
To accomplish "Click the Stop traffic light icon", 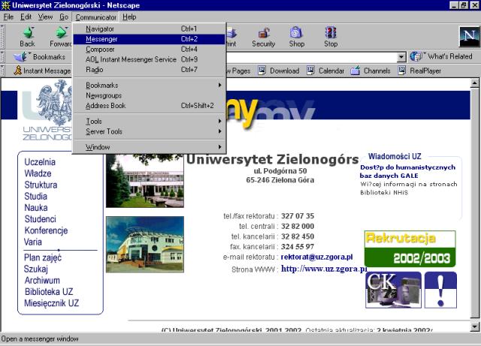I will click(x=331, y=32).
